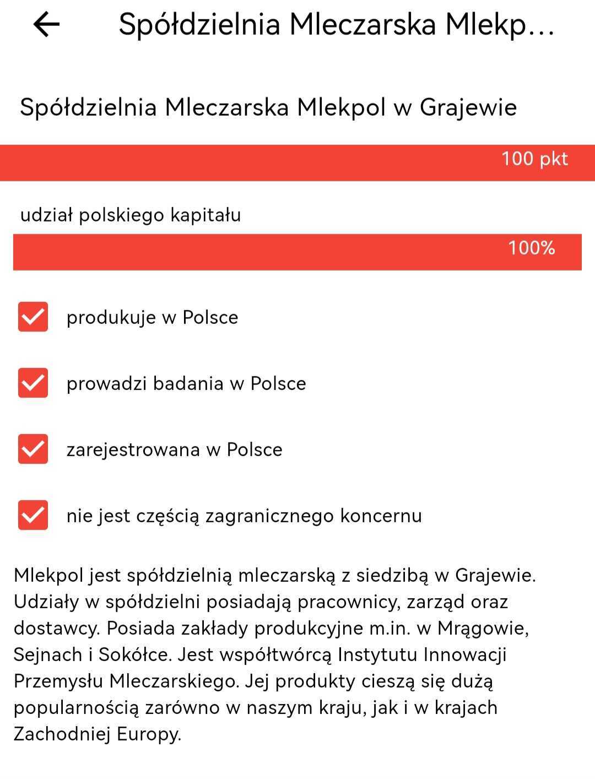
Task: Click the checkmark icon beside 'nie jest częścią zagranicznego koncernu'
Action: point(33,516)
